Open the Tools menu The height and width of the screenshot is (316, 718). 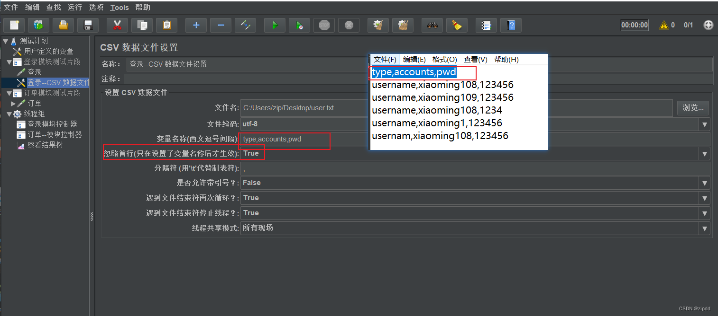click(x=120, y=7)
